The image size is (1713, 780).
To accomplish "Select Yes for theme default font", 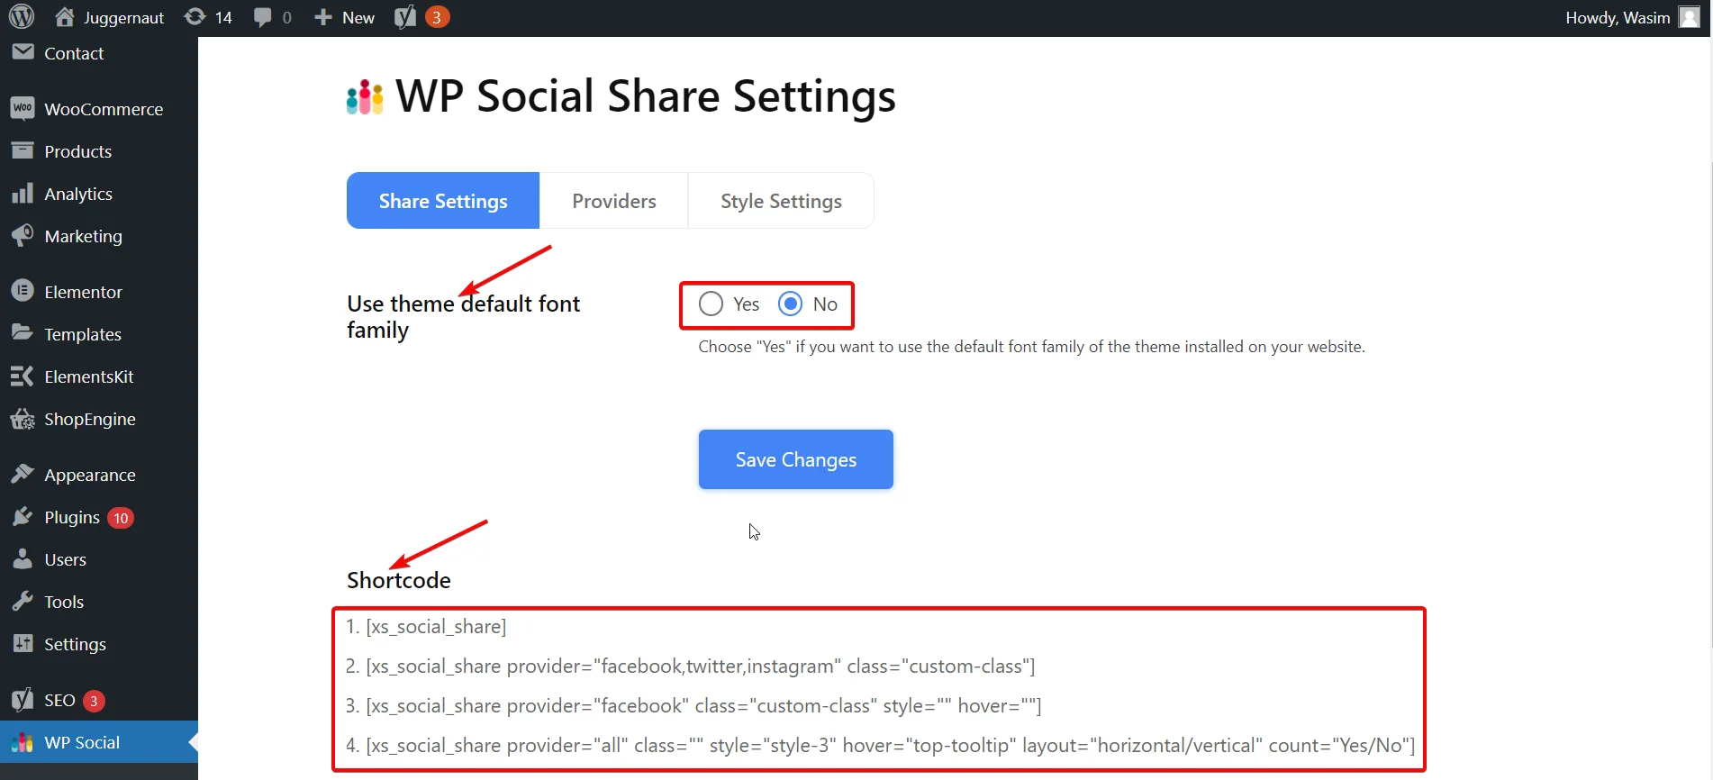I will tap(711, 304).
